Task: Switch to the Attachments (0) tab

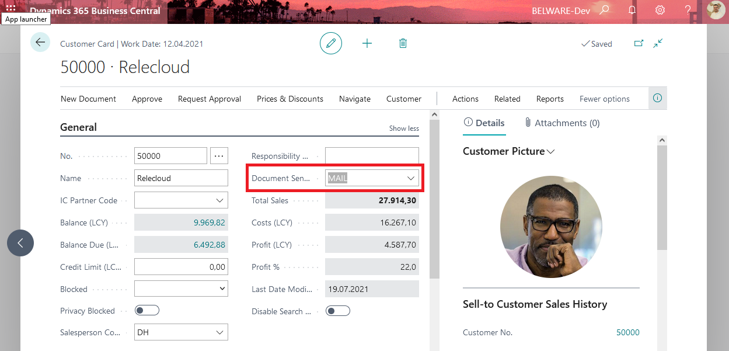Action: (562, 123)
